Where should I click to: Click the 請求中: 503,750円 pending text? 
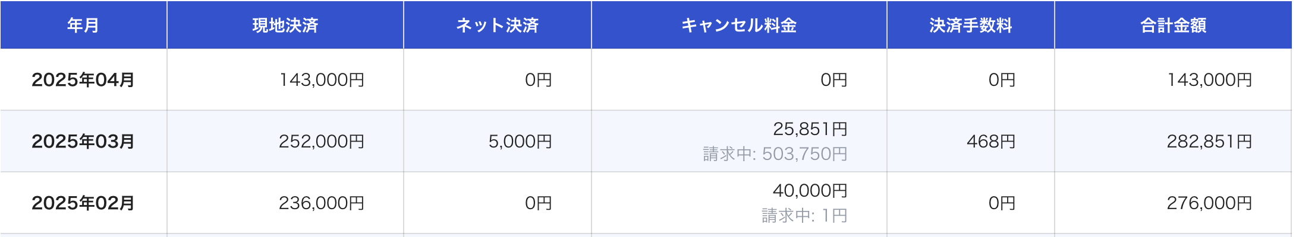point(775,154)
